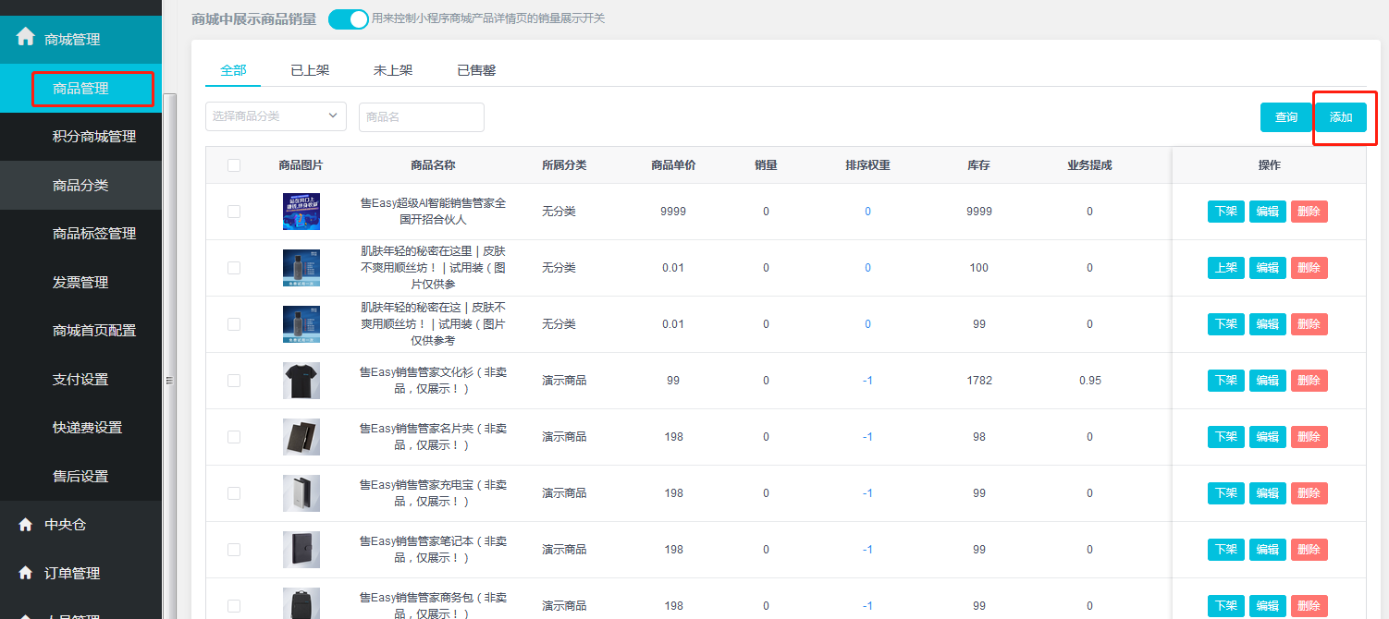Open the 笔记本 product thumbnail image
The height and width of the screenshot is (619, 1389).
pos(301,550)
